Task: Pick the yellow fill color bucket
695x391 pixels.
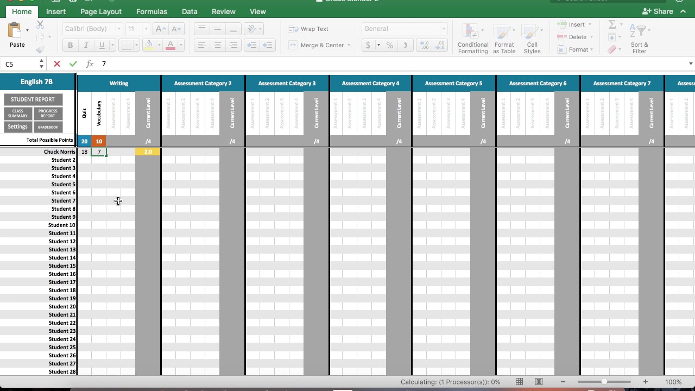Action: point(149,45)
